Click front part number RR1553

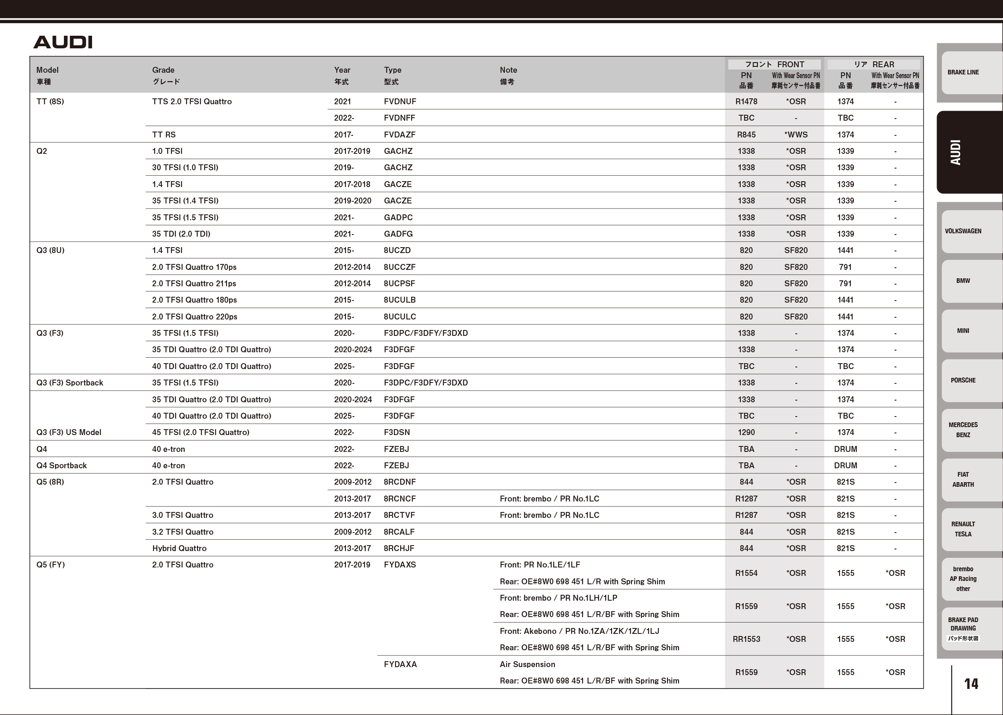coord(746,639)
